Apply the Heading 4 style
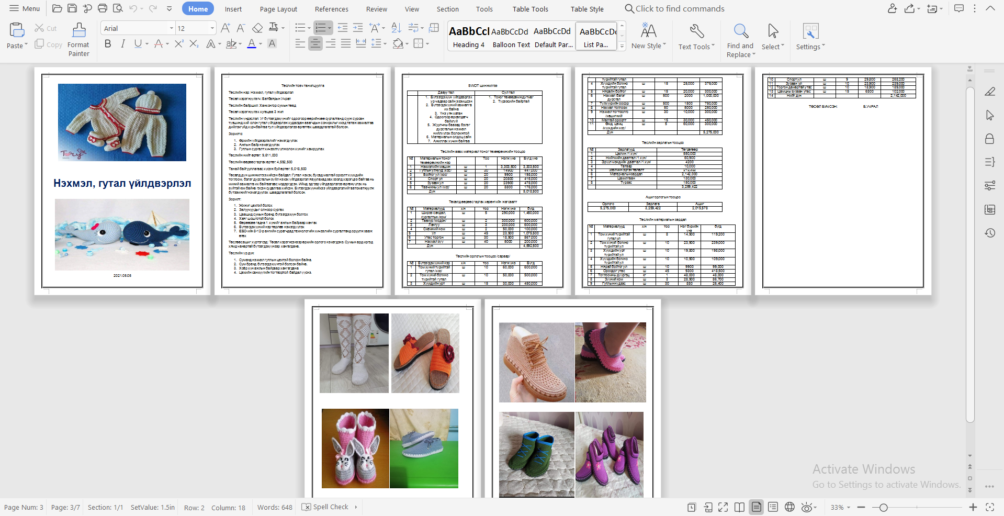 click(x=469, y=37)
